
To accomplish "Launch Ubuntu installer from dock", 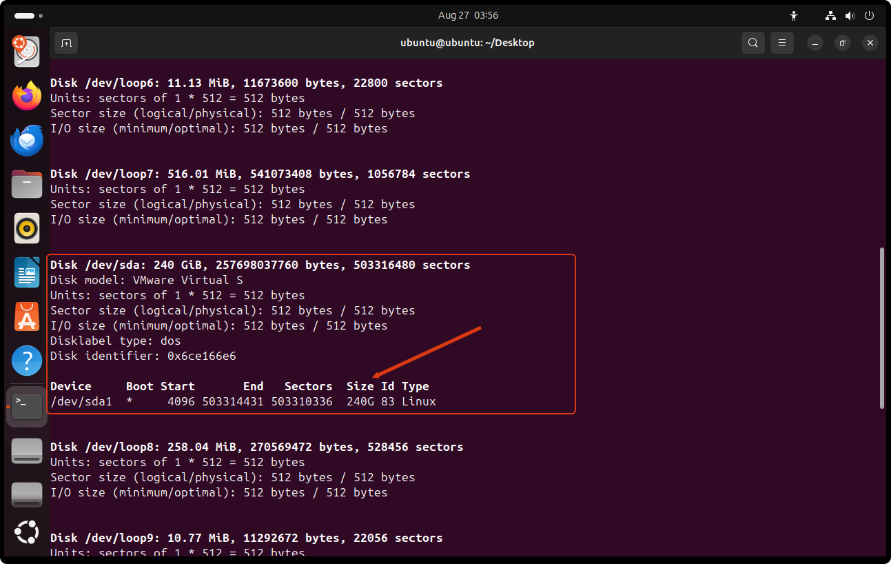I will point(27,52).
